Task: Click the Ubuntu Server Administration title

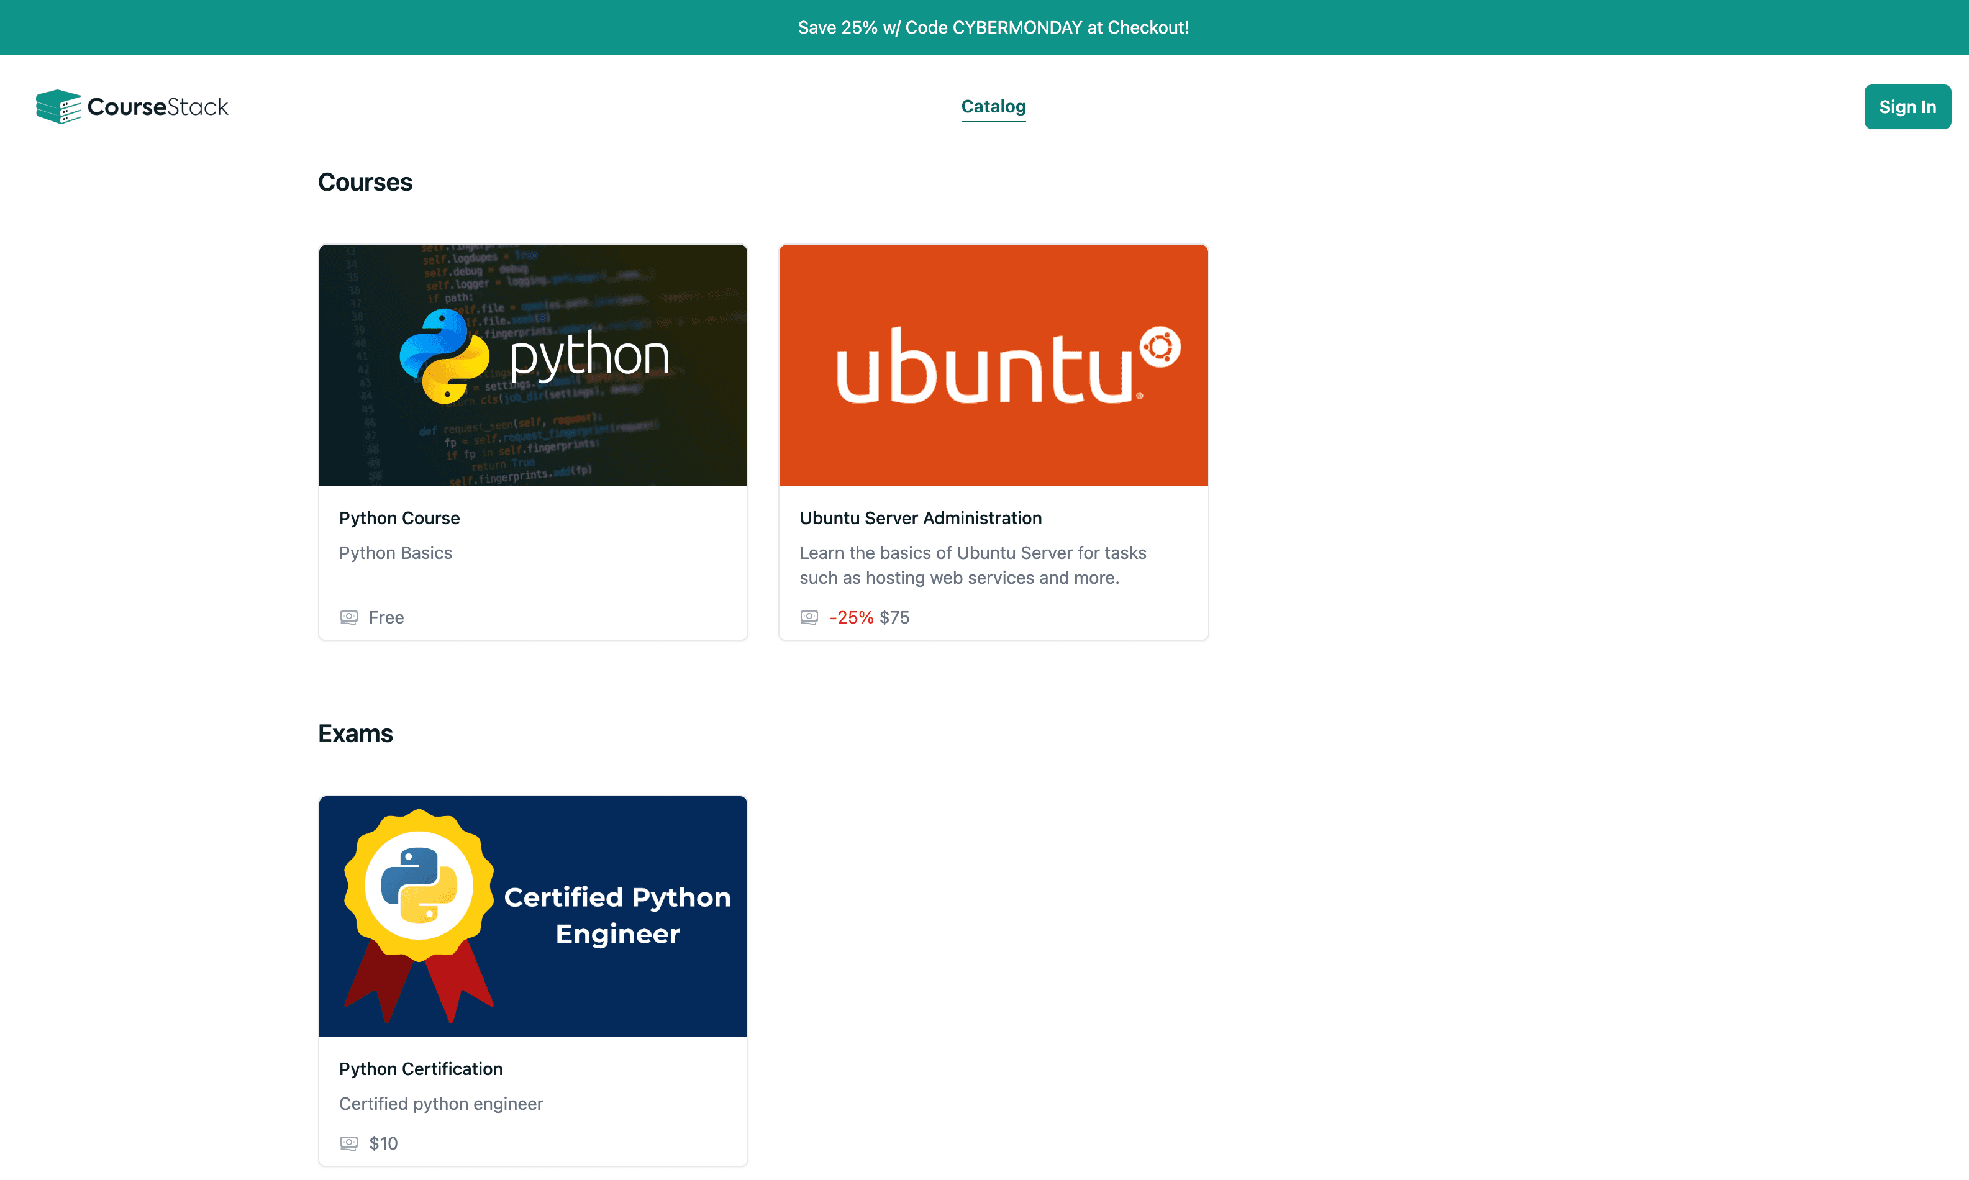Action: point(920,517)
